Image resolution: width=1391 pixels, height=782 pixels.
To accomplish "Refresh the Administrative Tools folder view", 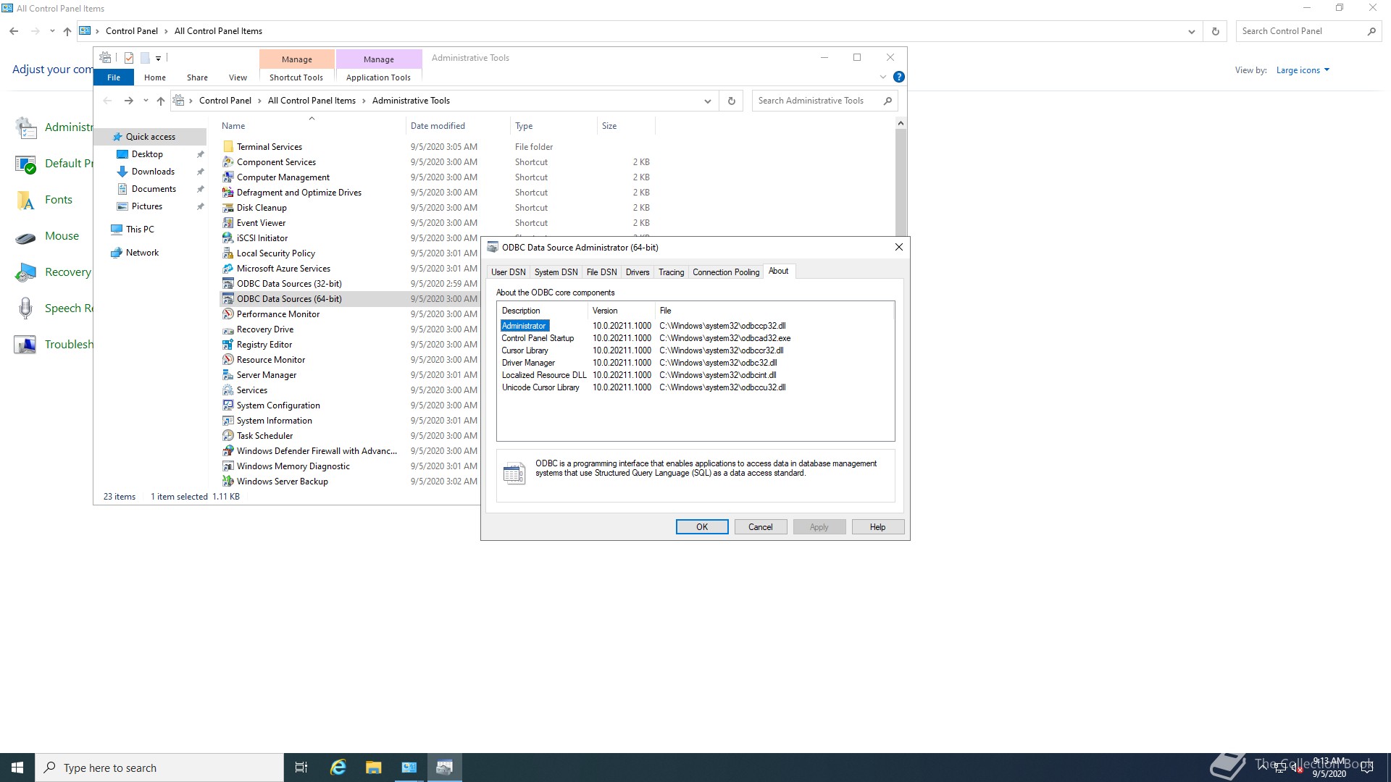I will pyautogui.click(x=731, y=101).
